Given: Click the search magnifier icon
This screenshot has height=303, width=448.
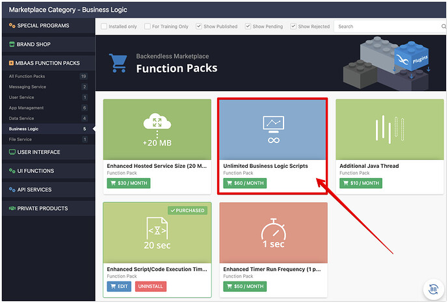Looking at the screenshot, I should pos(443,27).
